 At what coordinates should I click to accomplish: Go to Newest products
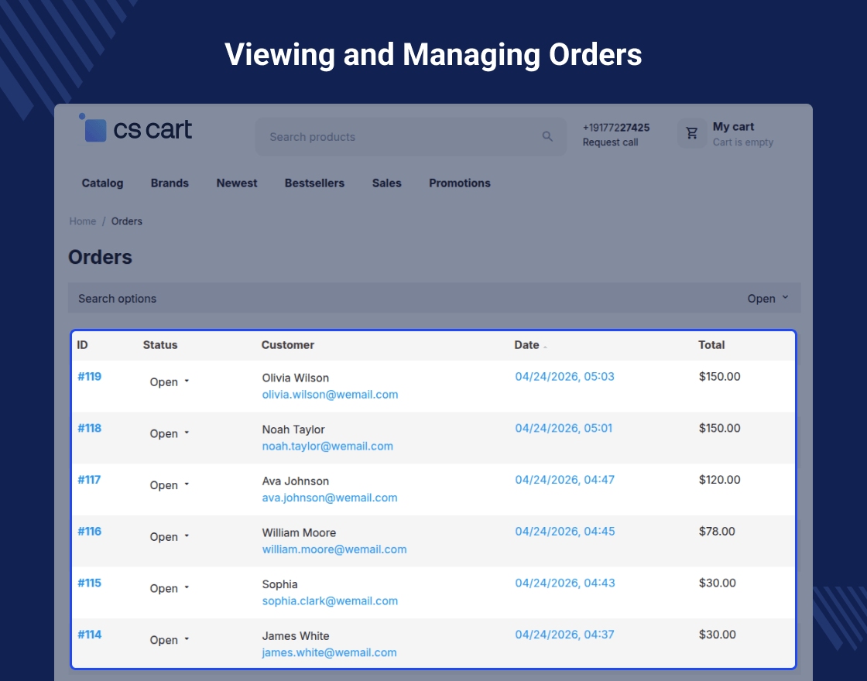tap(237, 183)
